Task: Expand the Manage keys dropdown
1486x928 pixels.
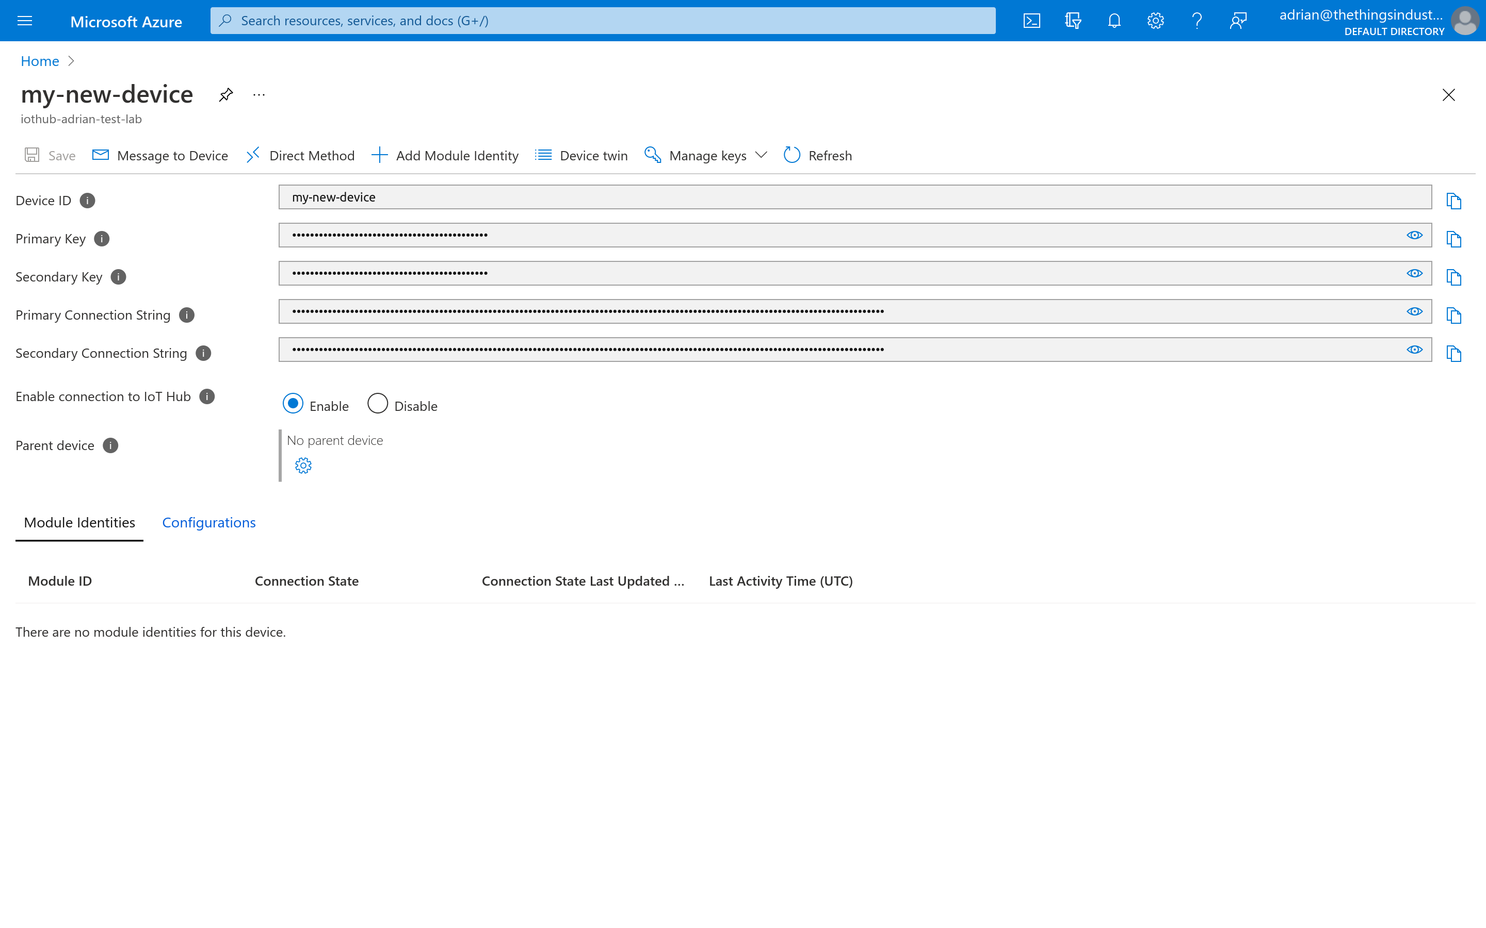Action: pyautogui.click(x=762, y=155)
